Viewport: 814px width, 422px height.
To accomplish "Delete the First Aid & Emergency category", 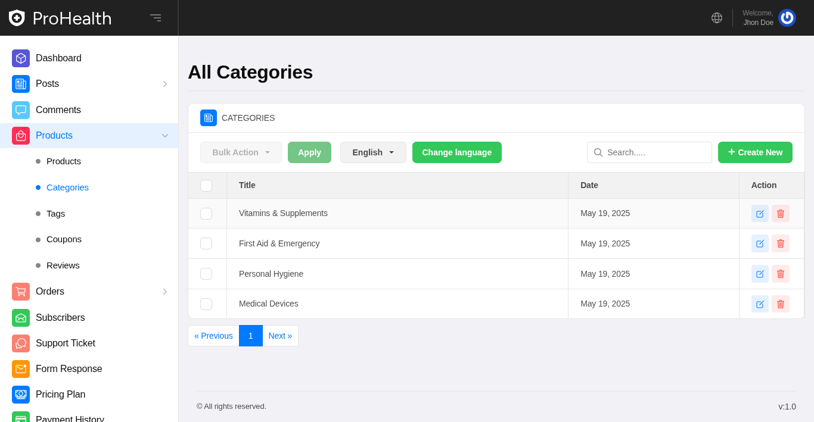I will [x=781, y=243].
